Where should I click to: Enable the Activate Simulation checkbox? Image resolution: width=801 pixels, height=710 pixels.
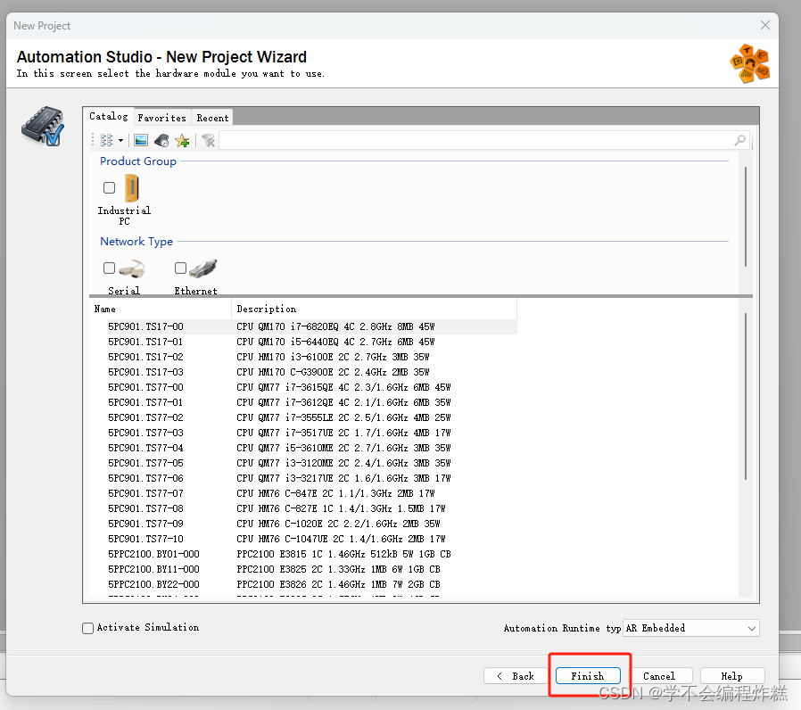click(x=88, y=628)
